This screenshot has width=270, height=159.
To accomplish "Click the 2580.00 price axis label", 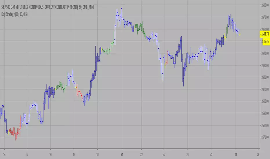I will [265, 125].
